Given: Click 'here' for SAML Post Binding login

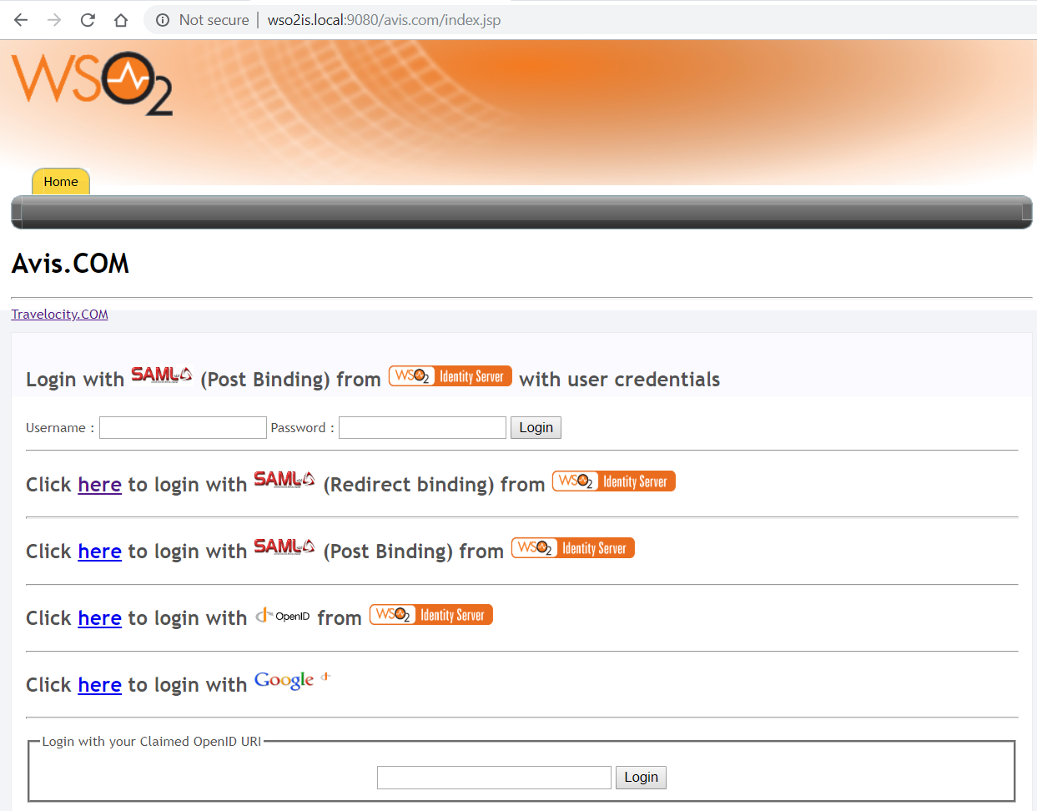Looking at the screenshot, I should pos(100,552).
